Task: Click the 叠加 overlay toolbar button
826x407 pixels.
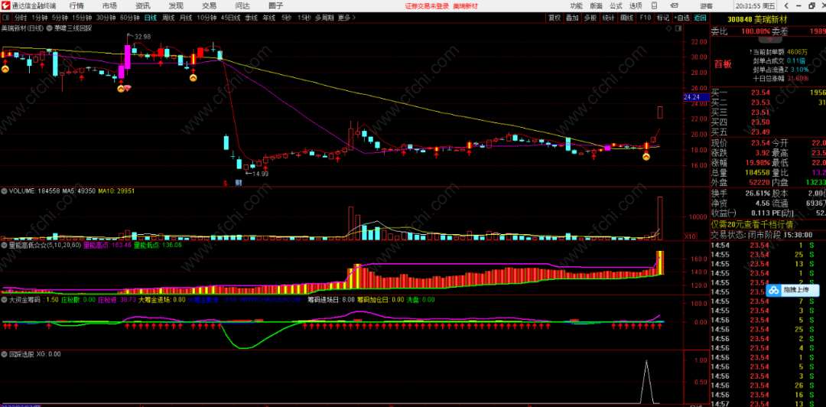Action: point(572,18)
